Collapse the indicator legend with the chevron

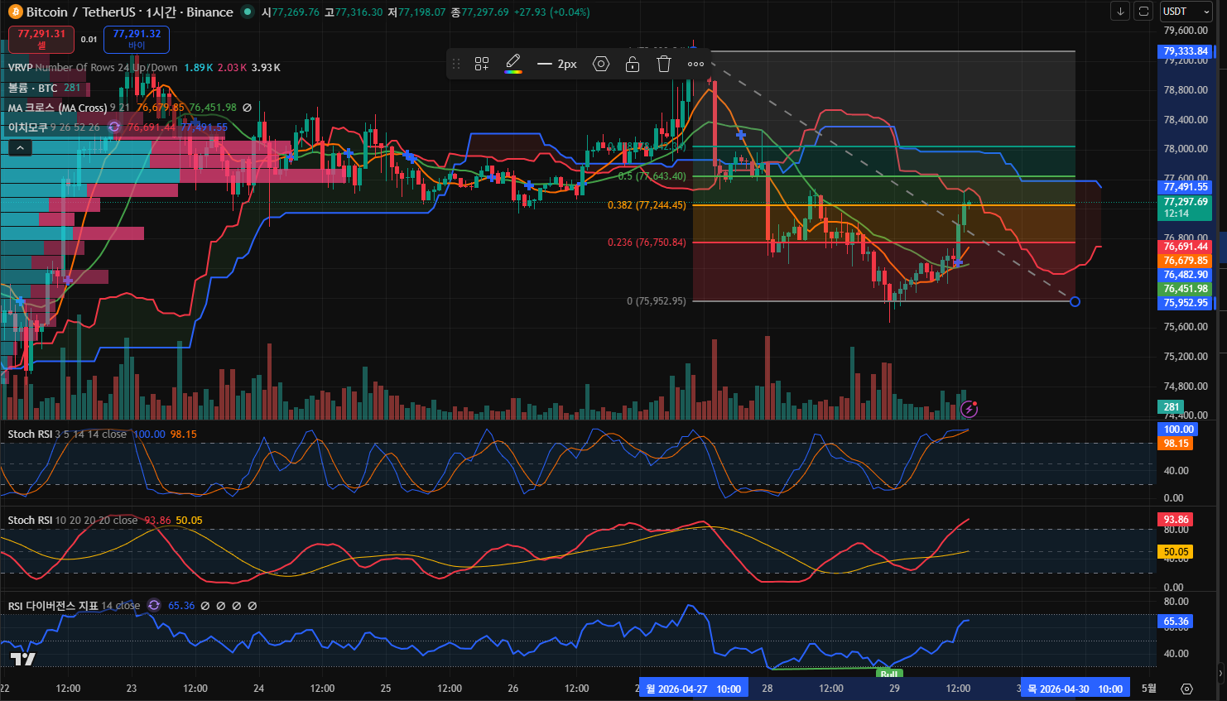point(20,148)
